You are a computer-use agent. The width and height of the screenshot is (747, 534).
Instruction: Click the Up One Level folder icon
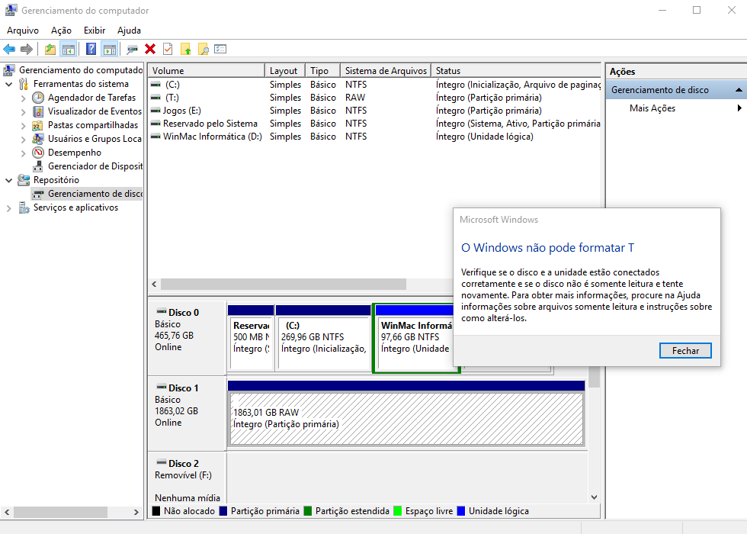50,49
